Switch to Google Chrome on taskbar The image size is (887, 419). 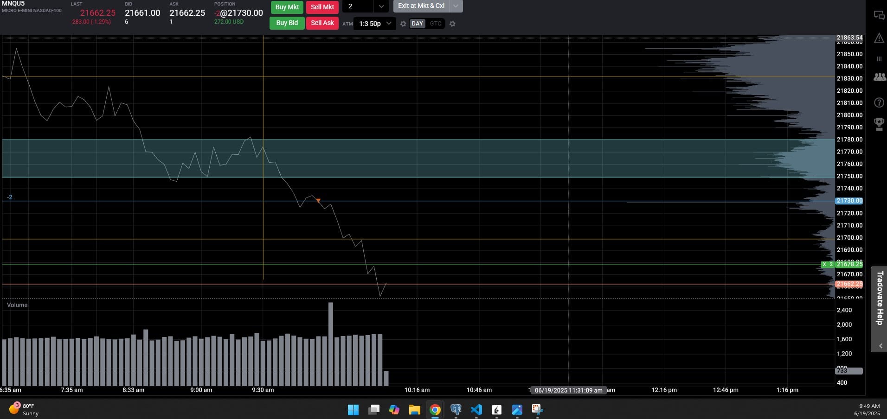(x=435, y=410)
